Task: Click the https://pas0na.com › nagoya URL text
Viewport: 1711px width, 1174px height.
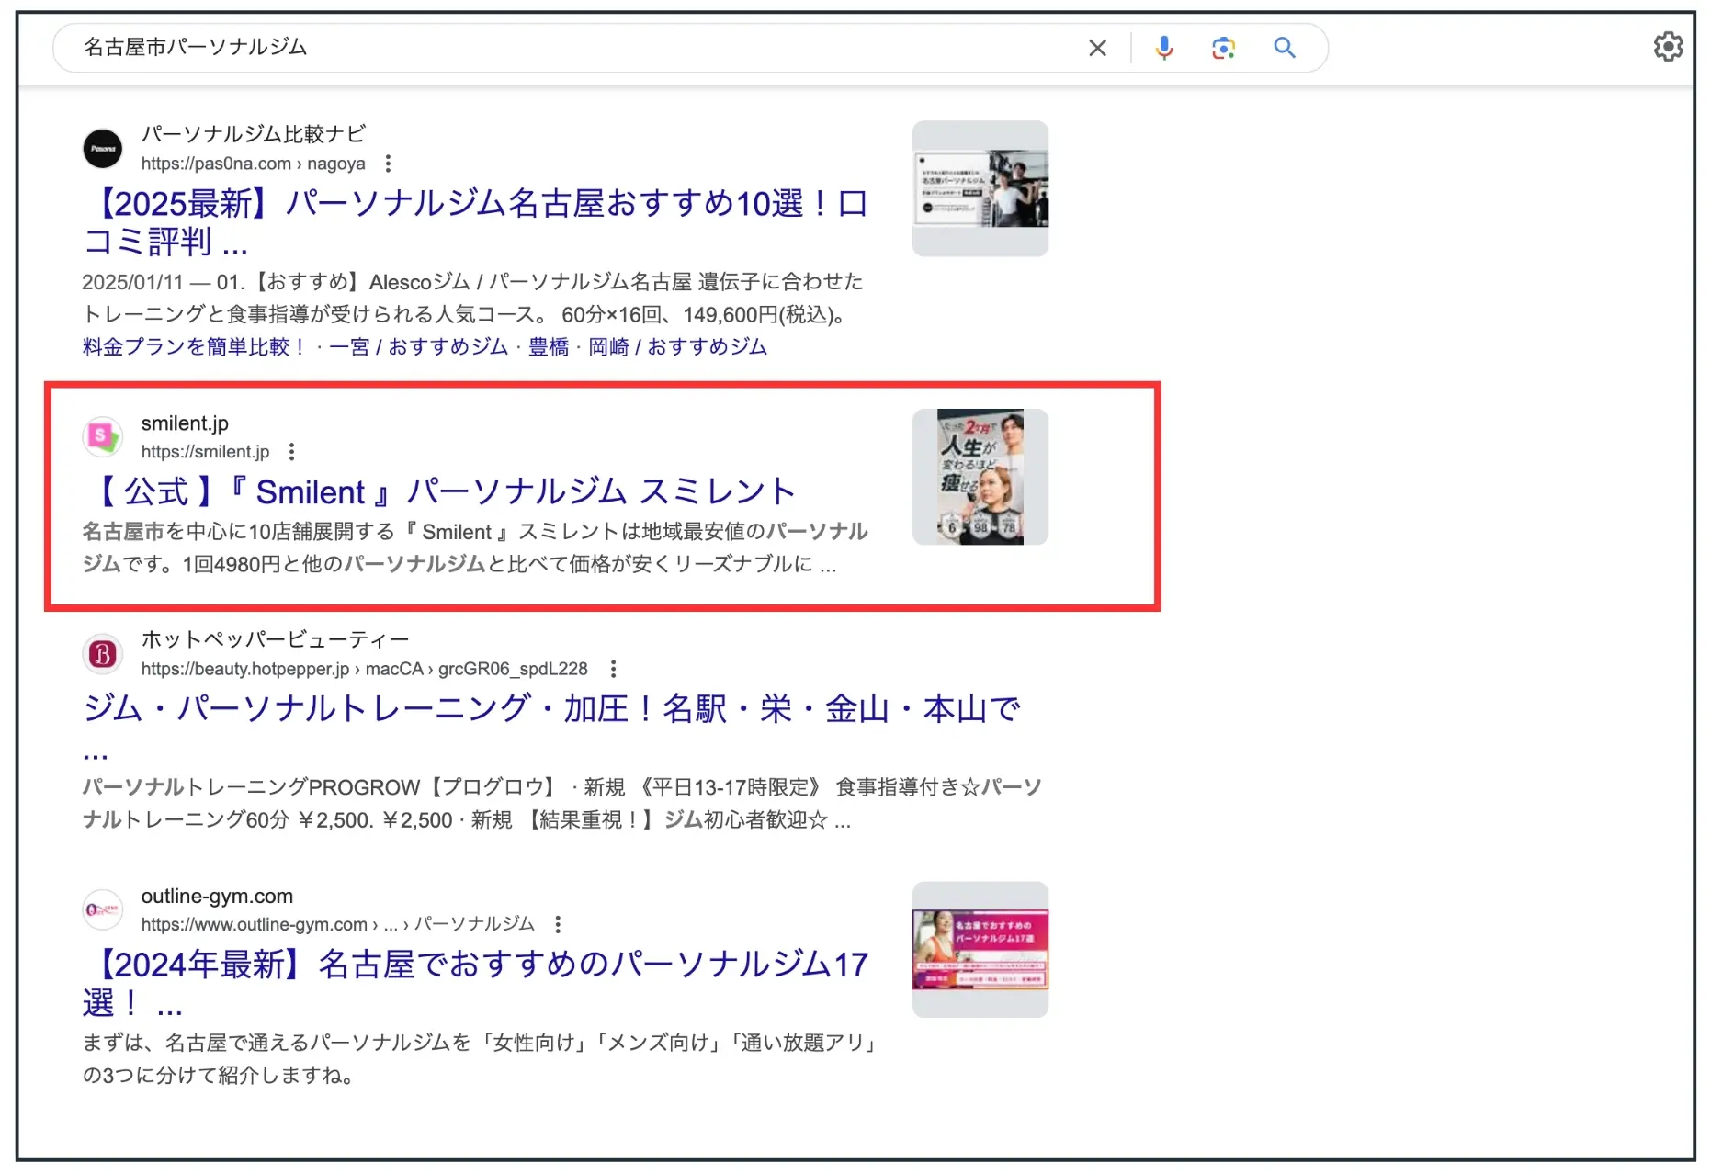Action: pyautogui.click(x=253, y=164)
